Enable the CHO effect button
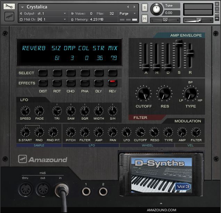The width and height of the screenshot is (221, 213). [71, 83]
